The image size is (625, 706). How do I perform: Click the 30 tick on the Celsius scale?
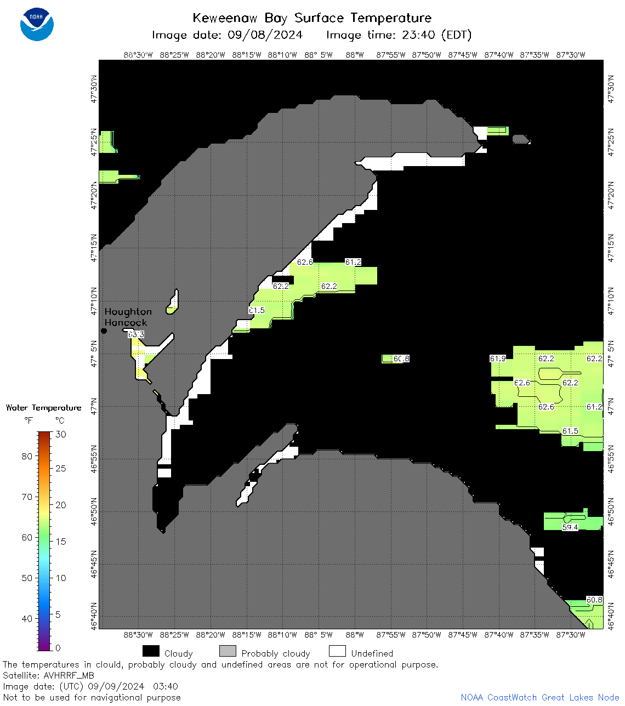61,434
